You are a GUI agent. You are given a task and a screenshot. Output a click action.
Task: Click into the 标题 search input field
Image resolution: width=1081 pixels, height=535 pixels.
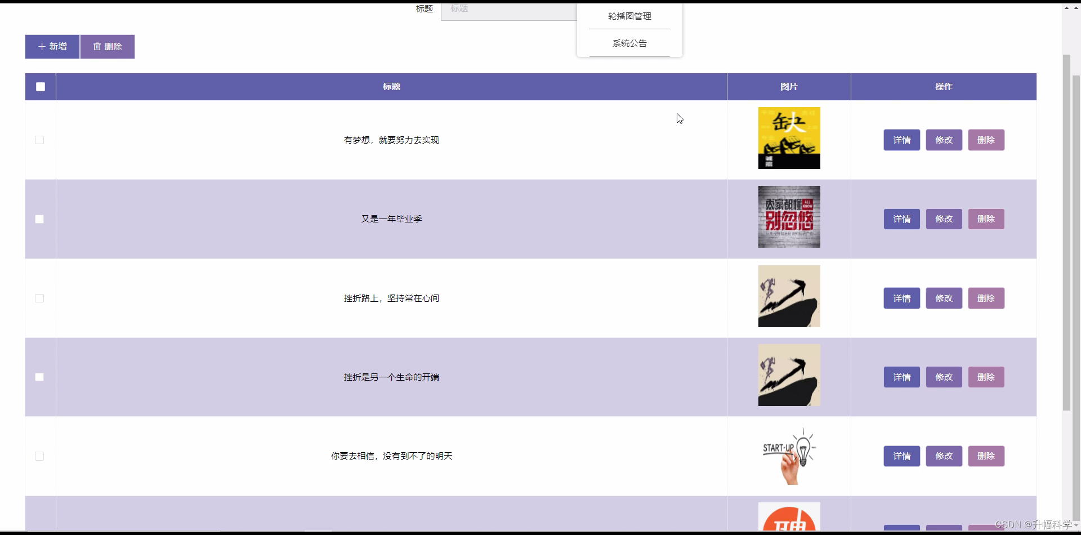pyautogui.click(x=507, y=10)
